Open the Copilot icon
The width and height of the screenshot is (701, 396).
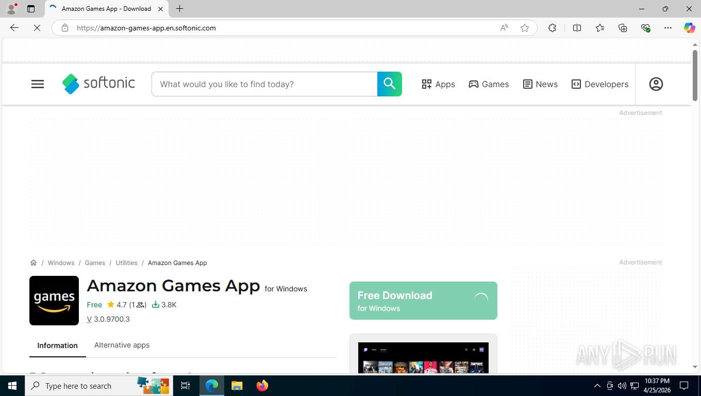[689, 28]
